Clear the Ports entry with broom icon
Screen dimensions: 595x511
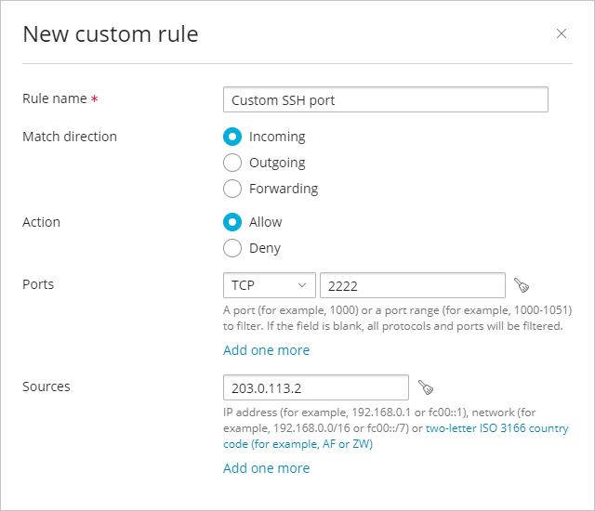(522, 285)
